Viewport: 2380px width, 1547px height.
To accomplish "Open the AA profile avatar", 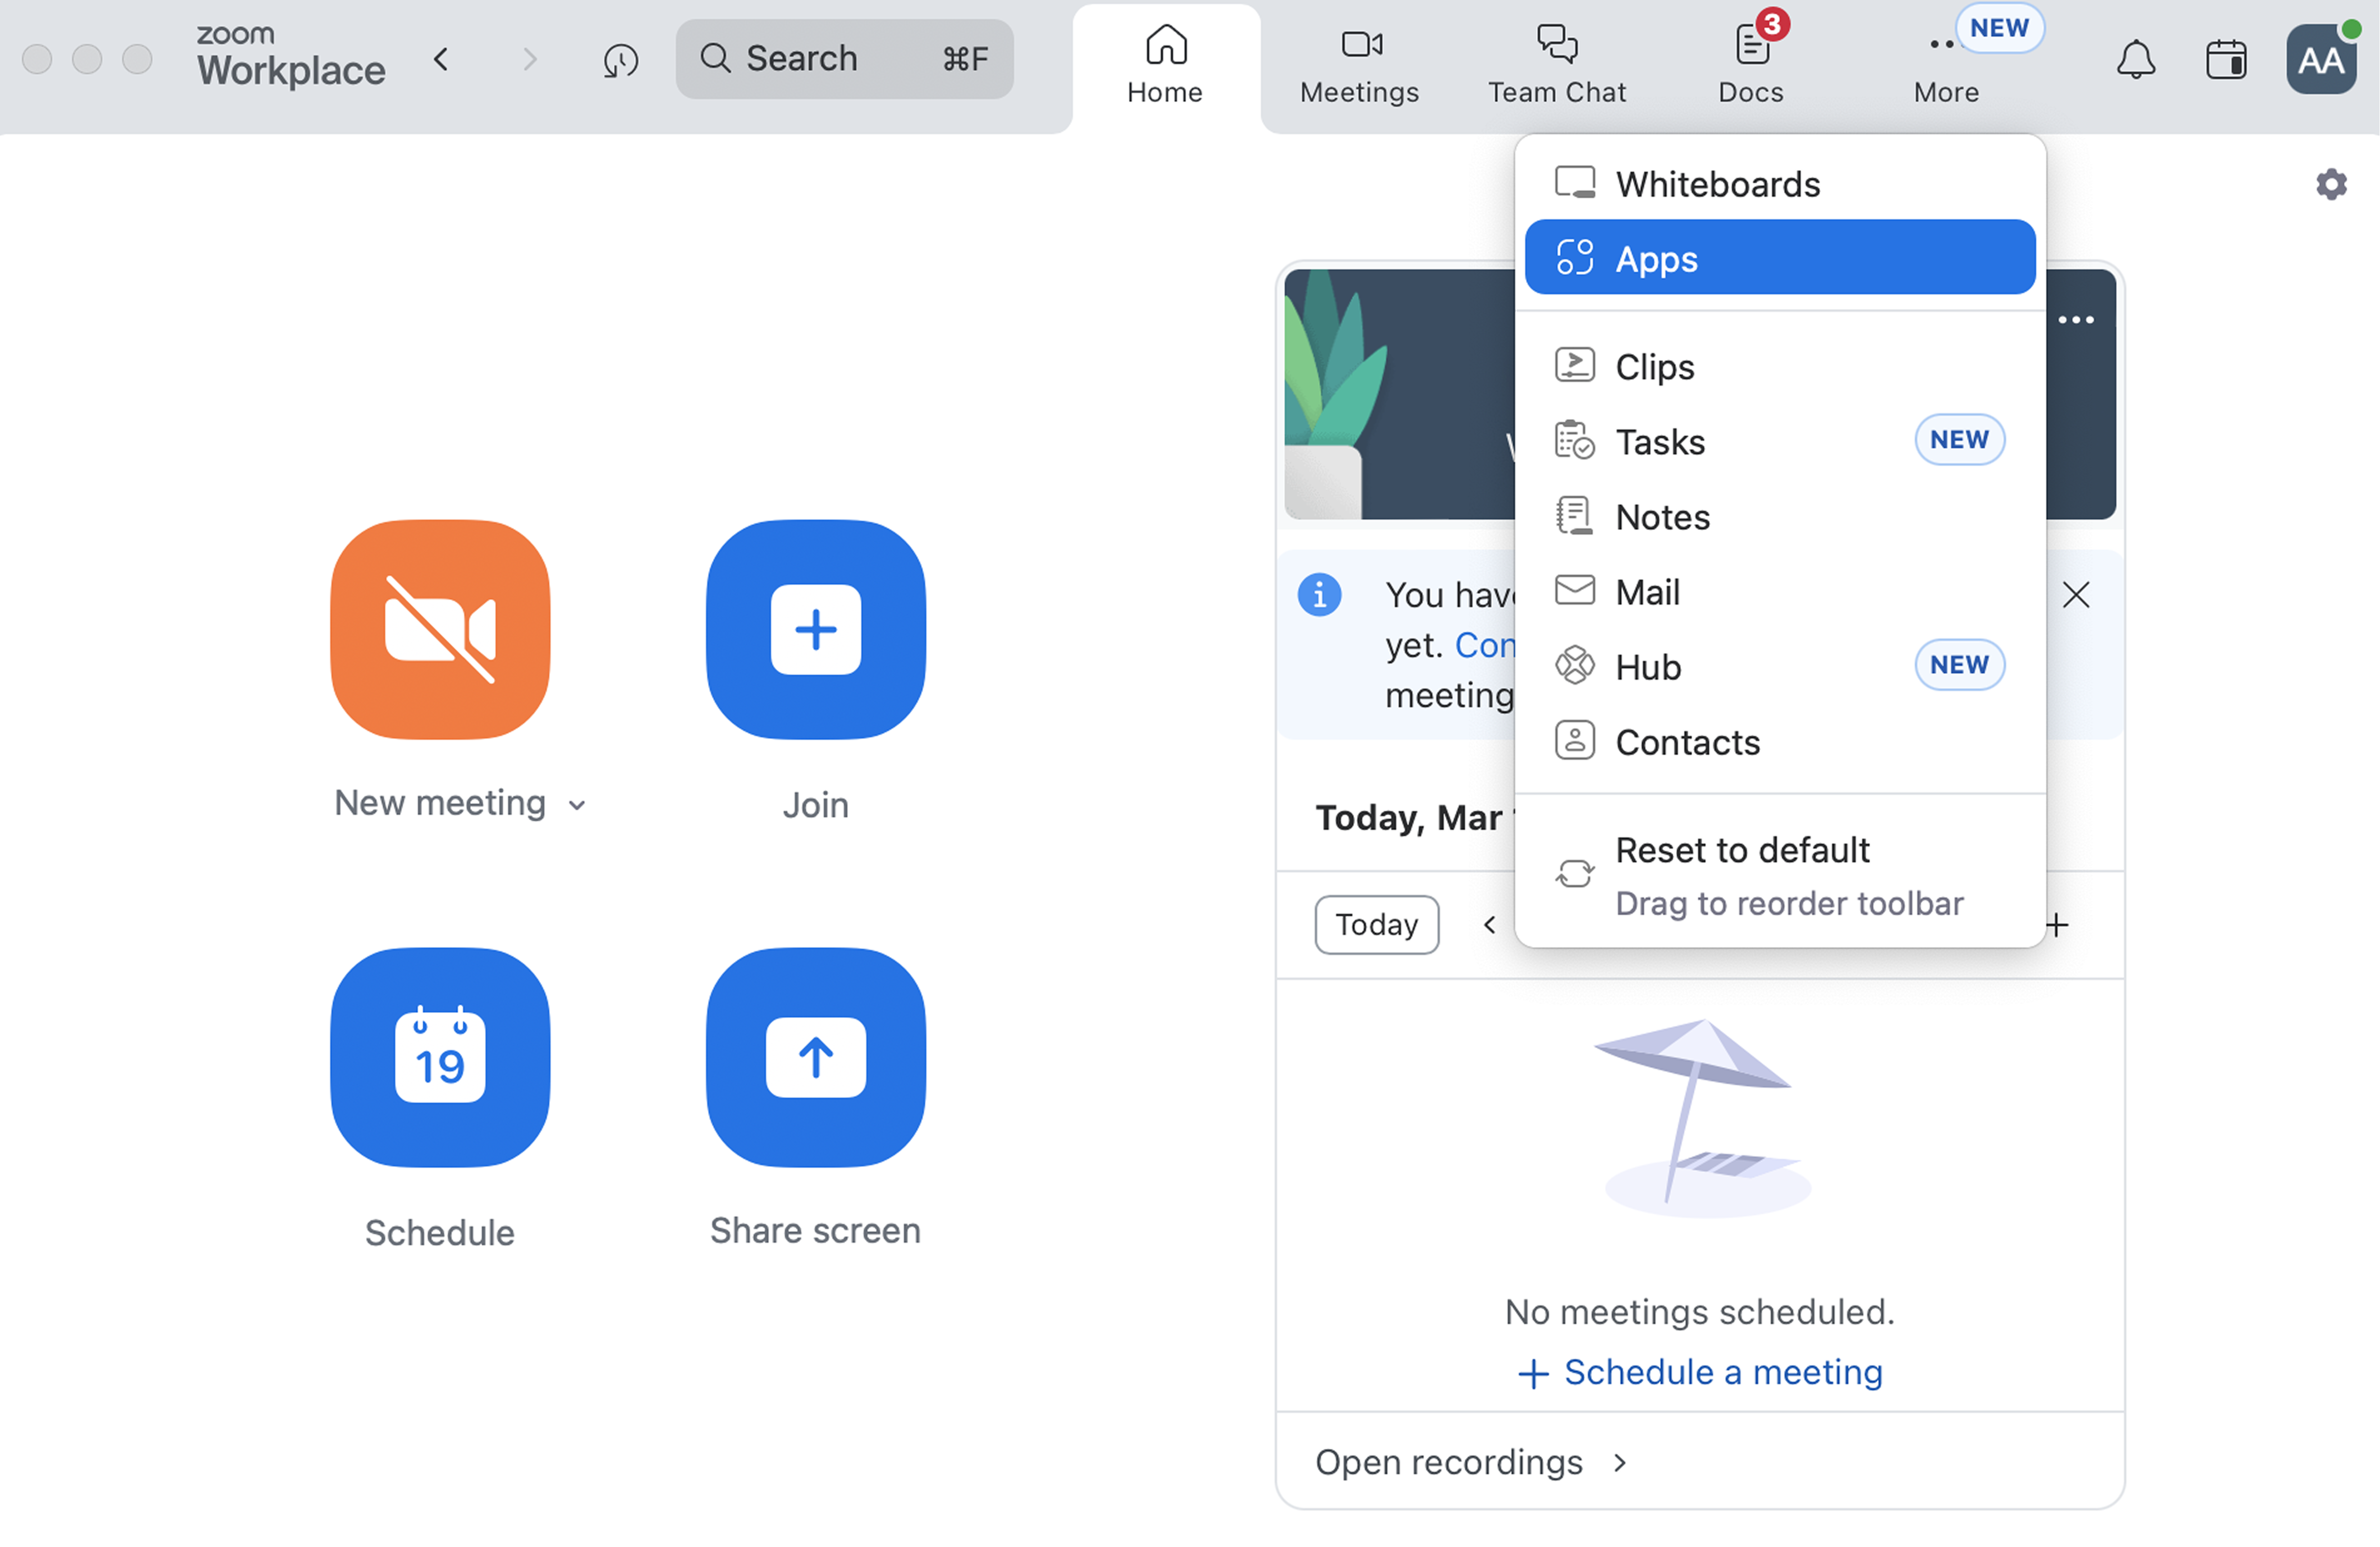I will pos(2321,60).
